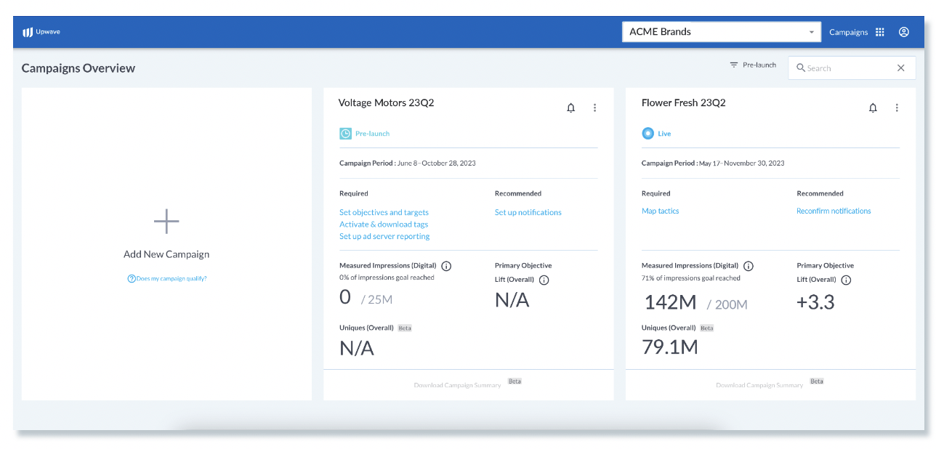Image resolution: width=936 pixels, height=449 pixels.
Task: Select the Voltage Motors 23Q2 campaign title
Action: pos(386,103)
